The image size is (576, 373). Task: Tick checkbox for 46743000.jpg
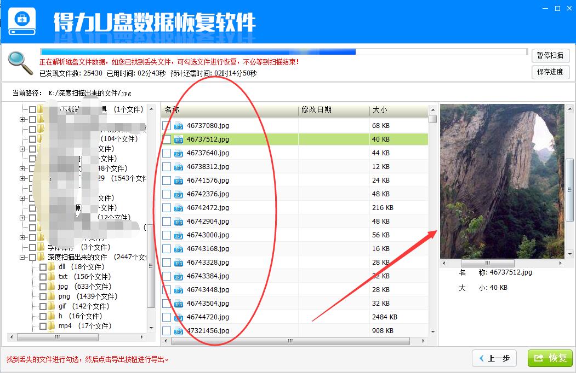pos(167,235)
